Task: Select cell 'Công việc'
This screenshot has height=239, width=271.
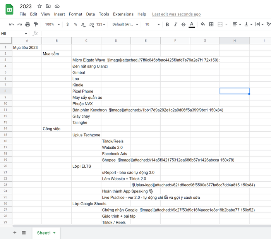Action: 57,129
